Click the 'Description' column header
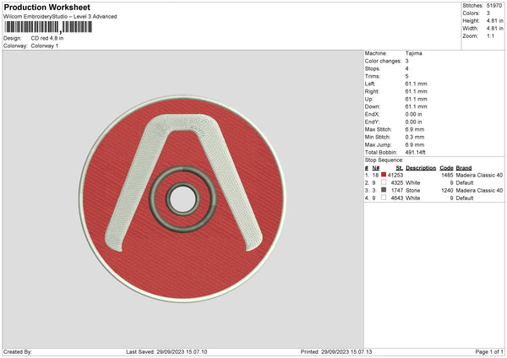The image size is (507, 358). point(421,168)
